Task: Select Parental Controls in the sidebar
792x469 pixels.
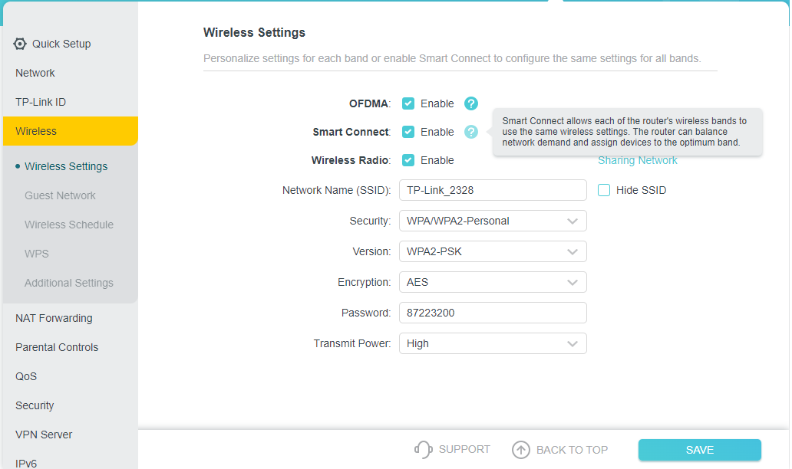Action: 57,347
